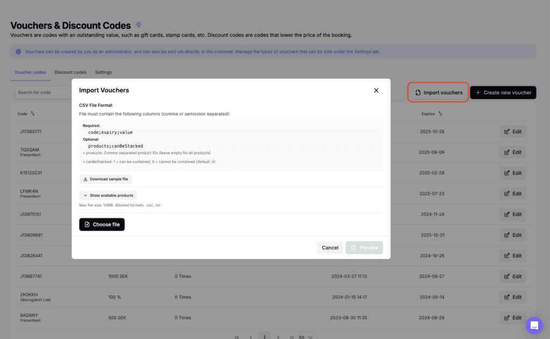Open the Settings tab

pos(103,72)
